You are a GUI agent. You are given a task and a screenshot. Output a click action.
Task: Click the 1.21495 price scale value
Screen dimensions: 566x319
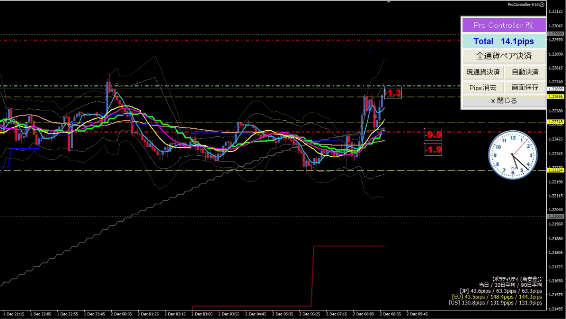coord(556,309)
